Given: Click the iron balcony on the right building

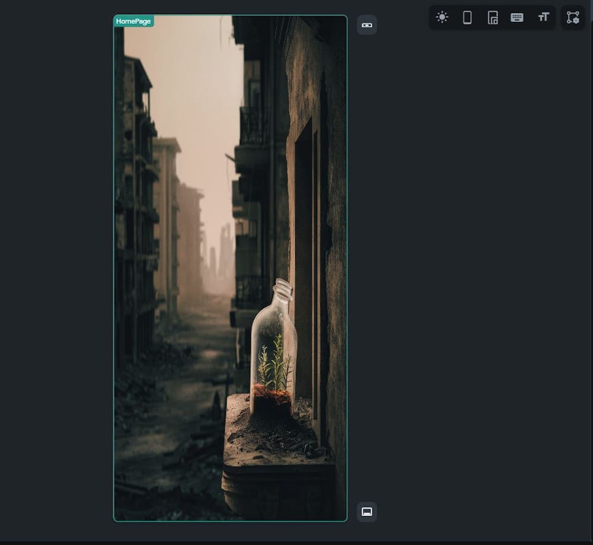Looking at the screenshot, I should coord(253,126).
